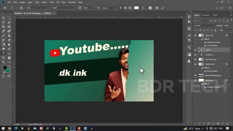Click the taskbar weather widget
The height and width of the screenshot is (131, 233).
click(x=192, y=128)
